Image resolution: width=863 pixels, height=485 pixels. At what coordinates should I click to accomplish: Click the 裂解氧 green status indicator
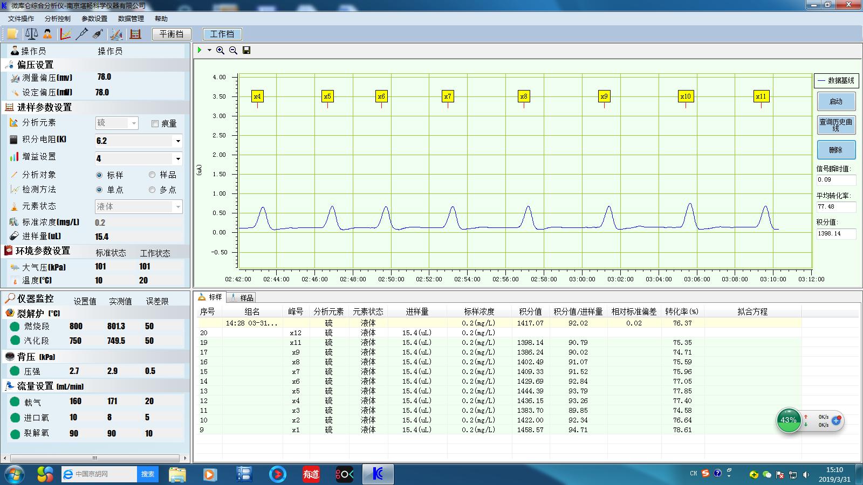click(15, 433)
